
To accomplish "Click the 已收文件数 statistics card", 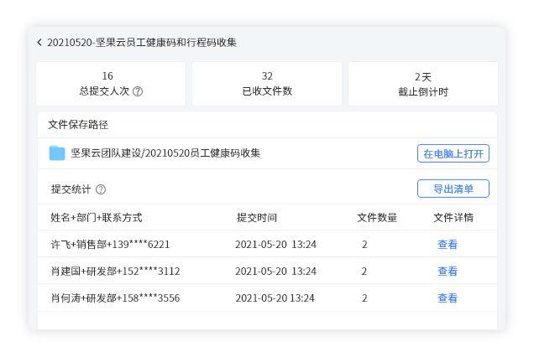I will [x=266, y=84].
